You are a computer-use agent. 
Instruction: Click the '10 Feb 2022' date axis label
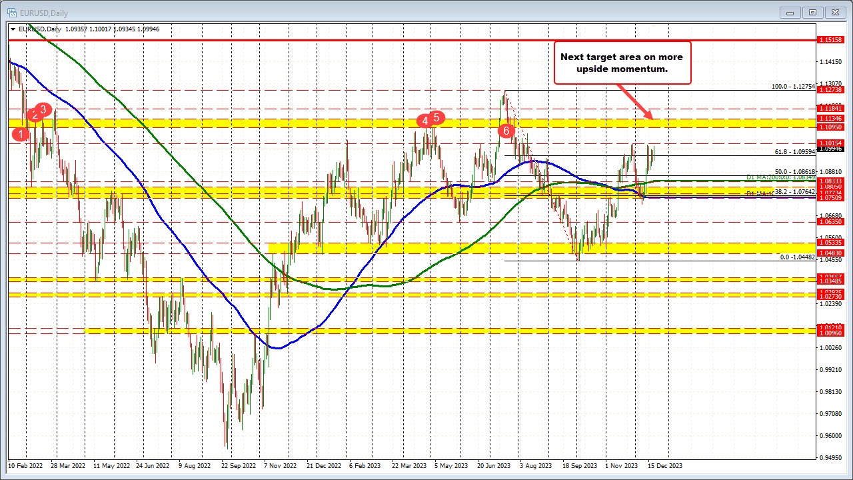(25, 466)
